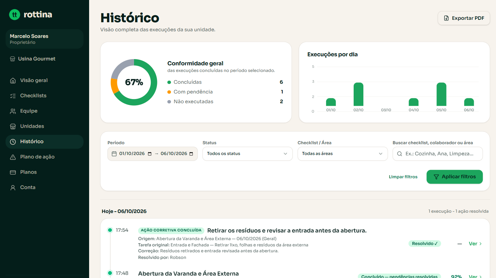Open the date picker icon after 01/10/2026

coord(150,154)
